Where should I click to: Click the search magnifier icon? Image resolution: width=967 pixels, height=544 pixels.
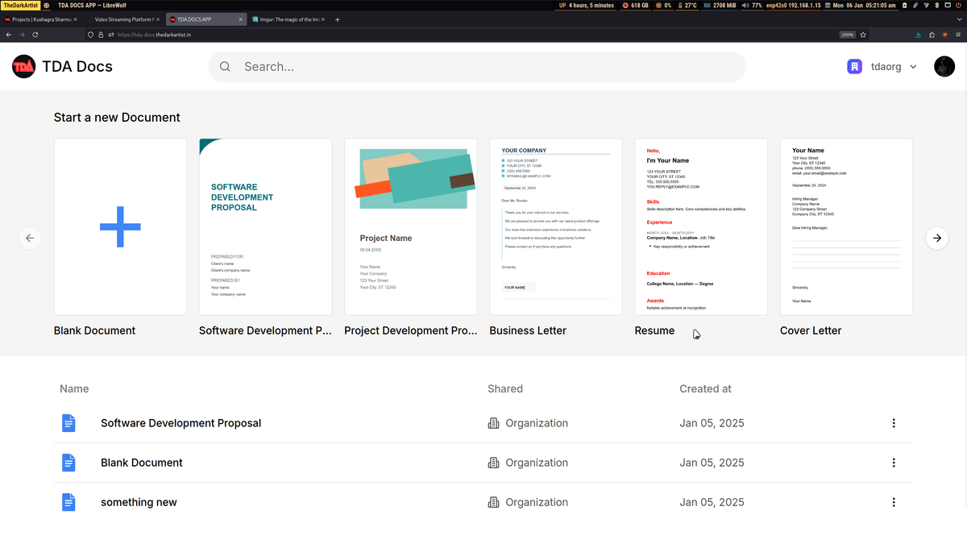pyautogui.click(x=225, y=67)
